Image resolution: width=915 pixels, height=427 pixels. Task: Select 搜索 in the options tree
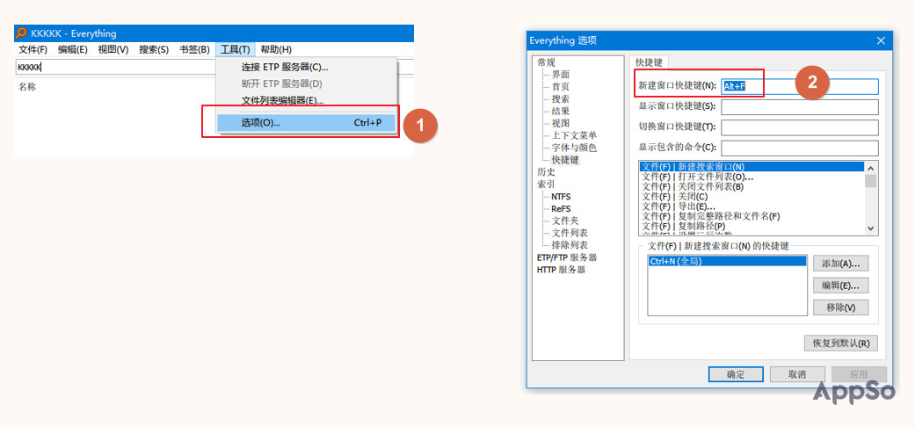tap(561, 99)
